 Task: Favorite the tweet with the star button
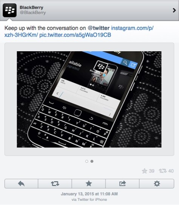click(89, 184)
